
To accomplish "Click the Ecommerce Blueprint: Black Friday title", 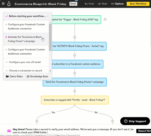I will pos(41,4).
